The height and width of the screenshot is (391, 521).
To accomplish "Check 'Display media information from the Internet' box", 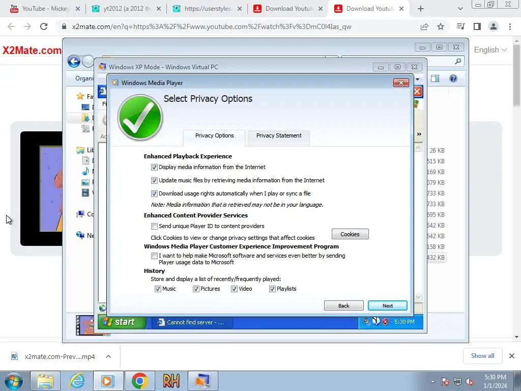I will click(154, 167).
